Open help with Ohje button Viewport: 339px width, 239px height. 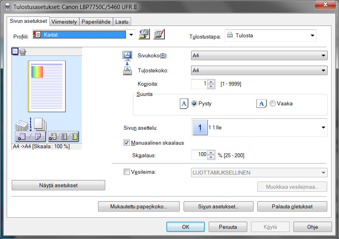pyautogui.click(x=313, y=227)
